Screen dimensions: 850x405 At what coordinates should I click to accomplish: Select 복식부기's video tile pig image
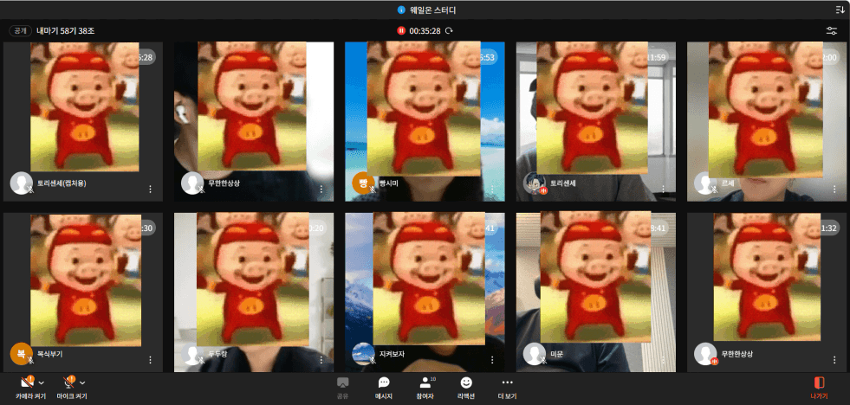(86, 280)
